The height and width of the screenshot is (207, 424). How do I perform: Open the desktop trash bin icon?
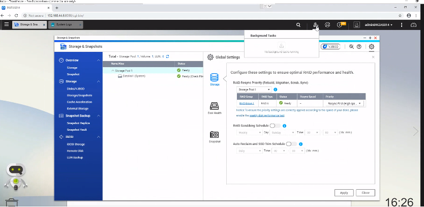pos(12,202)
